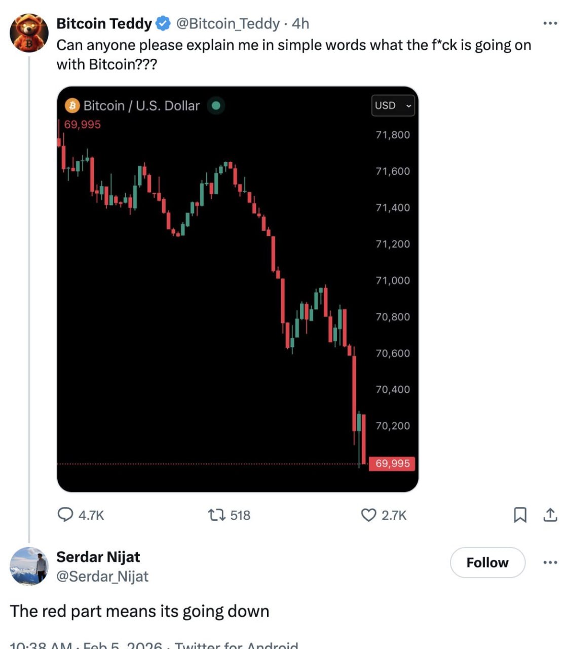This screenshot has height=649, width=567.
Task: Click the red 69,995 price label
Action: [393, 463]
